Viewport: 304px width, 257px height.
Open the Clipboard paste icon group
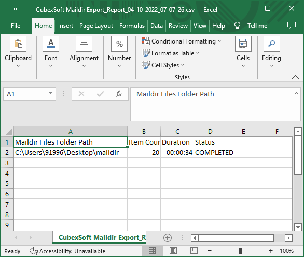click(x=18, y=44)
